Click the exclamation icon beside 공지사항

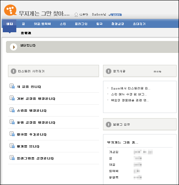tap(109, 71)
